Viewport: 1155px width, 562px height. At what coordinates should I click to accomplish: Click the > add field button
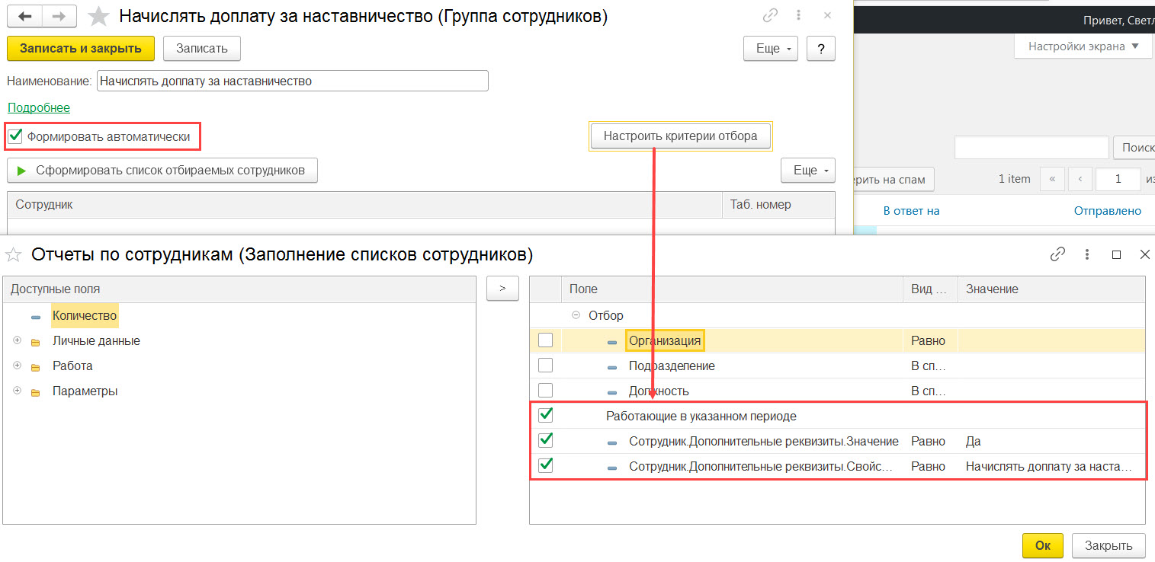tap(502, 289)
